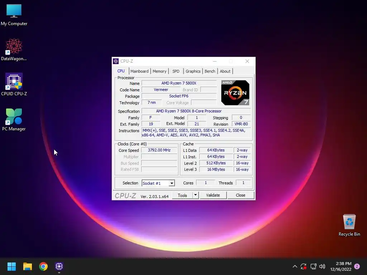Open the notification count badge
This screenshot has width=367, height=275.
357,266
